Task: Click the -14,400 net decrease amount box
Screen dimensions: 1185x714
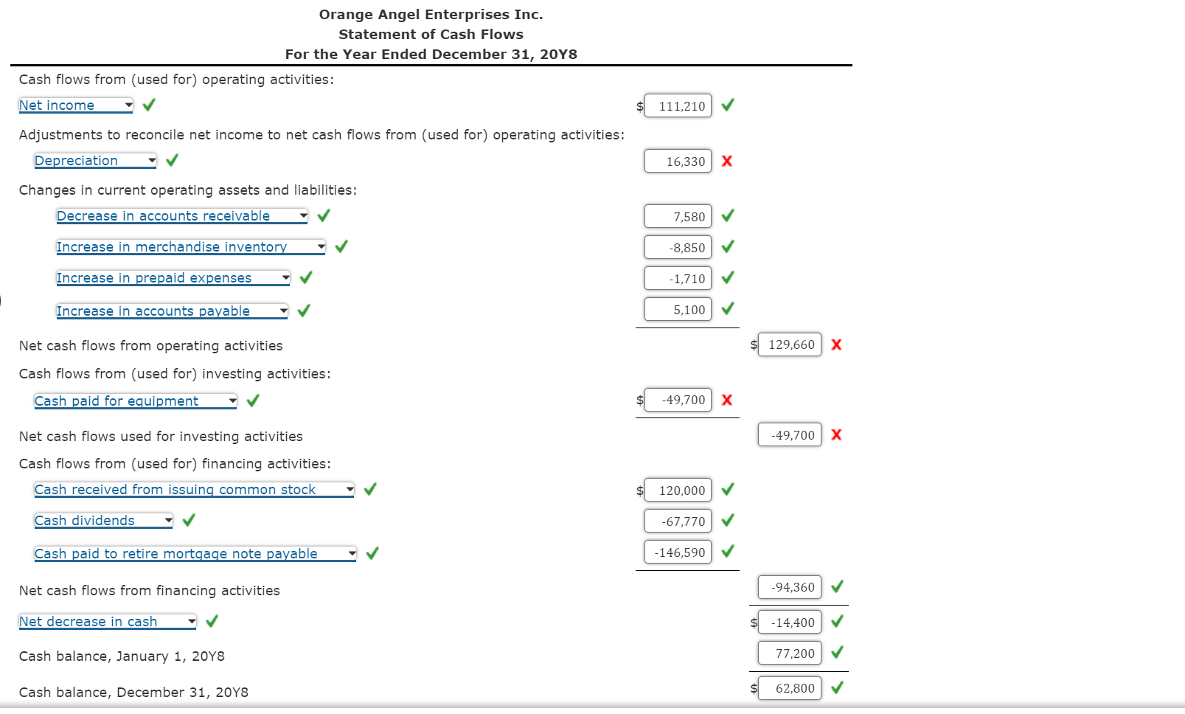Action: (788, 622)
